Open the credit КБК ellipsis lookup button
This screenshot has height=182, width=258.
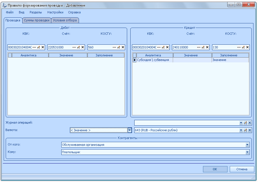click(x=159, y=47)
